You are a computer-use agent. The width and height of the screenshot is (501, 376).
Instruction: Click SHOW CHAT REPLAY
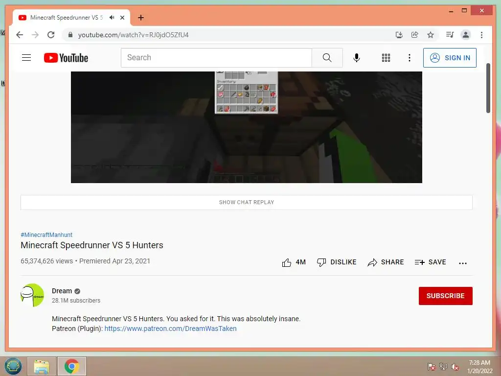pos(247,202)
